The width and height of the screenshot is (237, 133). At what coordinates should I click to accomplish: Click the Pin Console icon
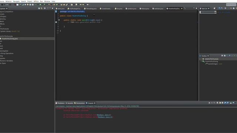click(231, 103)
